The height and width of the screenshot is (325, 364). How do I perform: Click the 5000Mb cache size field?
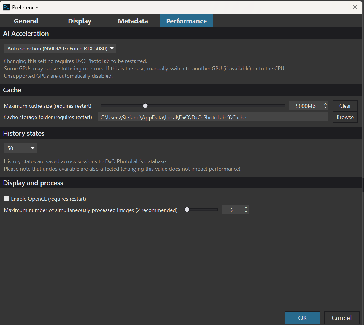point(306,106)
